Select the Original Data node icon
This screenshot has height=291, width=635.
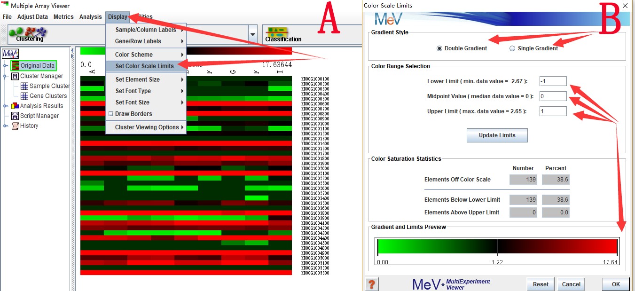(16, 66)
